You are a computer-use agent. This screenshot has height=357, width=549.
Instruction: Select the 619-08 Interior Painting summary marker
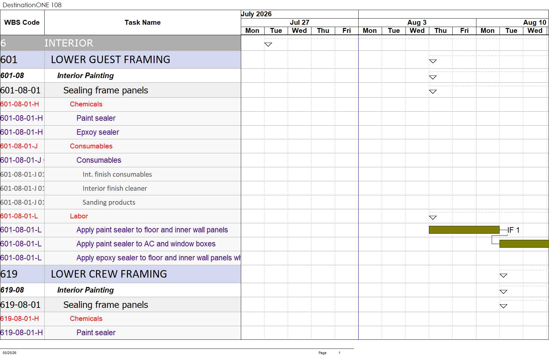(503, 292)
